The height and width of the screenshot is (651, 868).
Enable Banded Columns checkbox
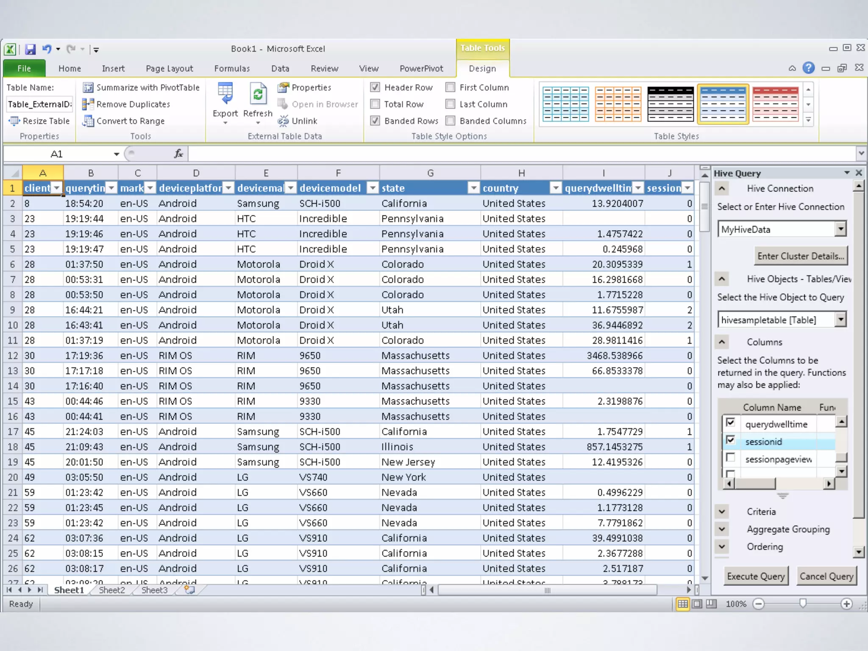click(451, 121)
